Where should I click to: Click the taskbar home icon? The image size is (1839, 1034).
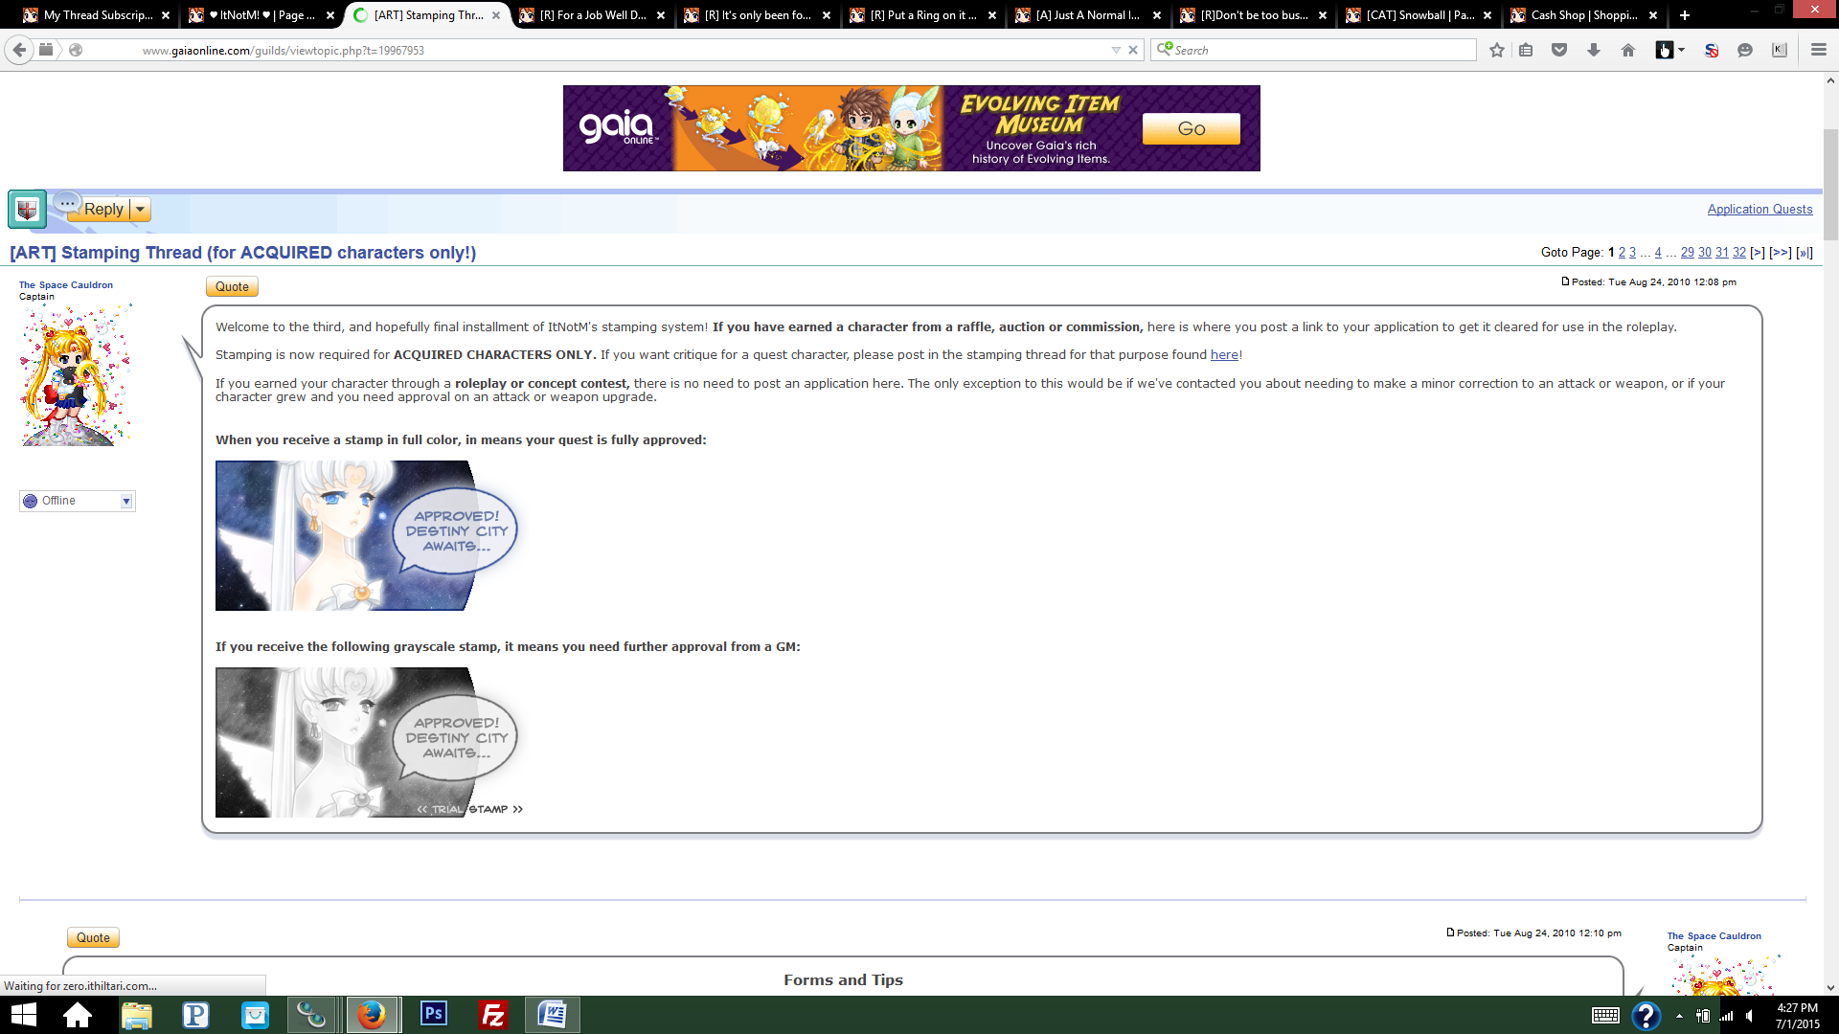click(x=77, y=1015)
